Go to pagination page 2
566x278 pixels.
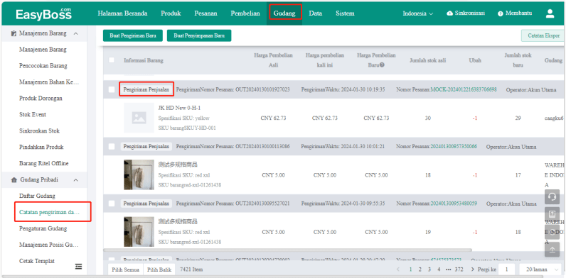coord(420,269)
